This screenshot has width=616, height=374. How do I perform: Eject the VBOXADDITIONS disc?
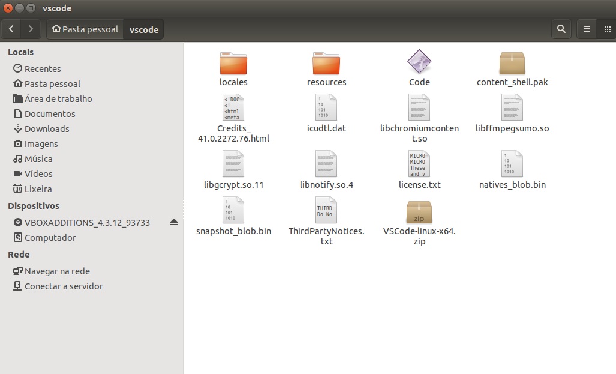click(x=174, y=222)
